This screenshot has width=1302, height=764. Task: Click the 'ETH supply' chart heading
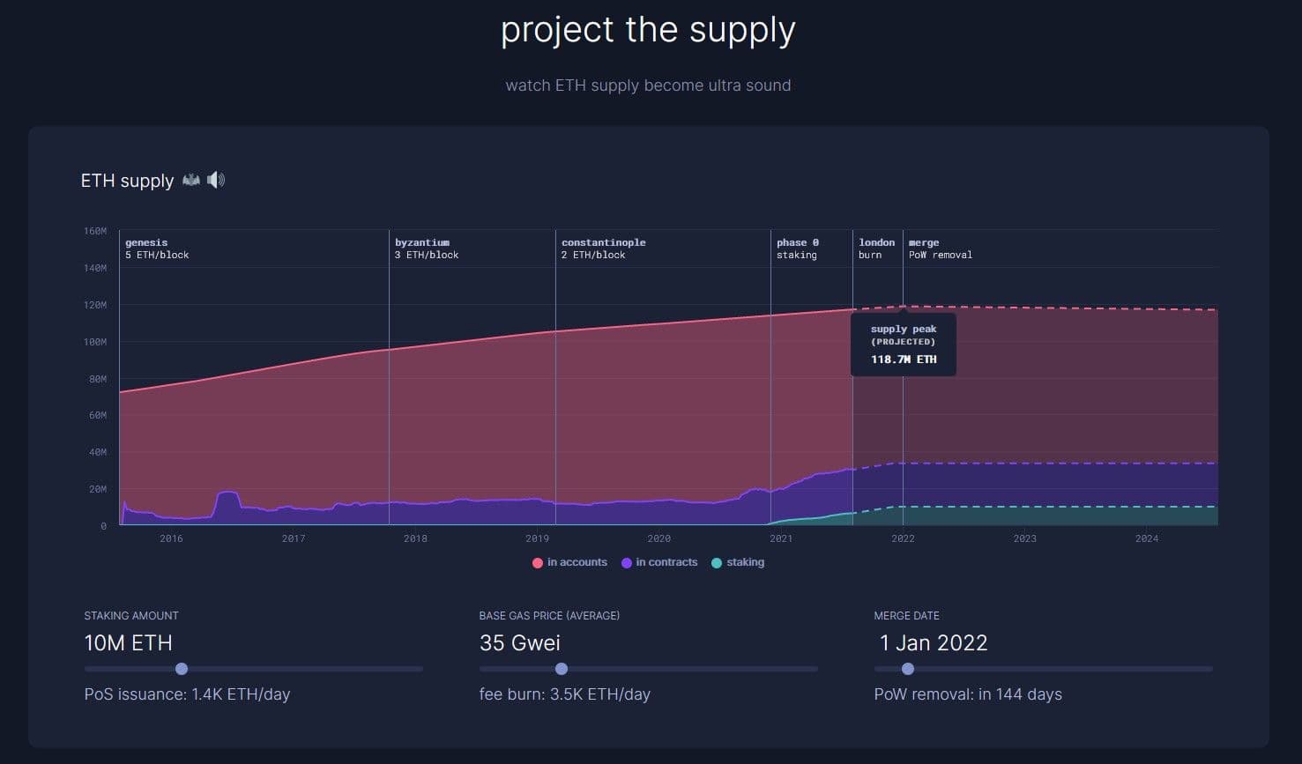pos(128,181)
